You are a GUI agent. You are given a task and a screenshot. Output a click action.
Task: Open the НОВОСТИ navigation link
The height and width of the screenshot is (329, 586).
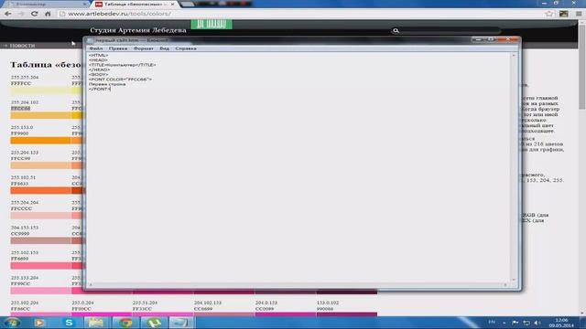22,46
